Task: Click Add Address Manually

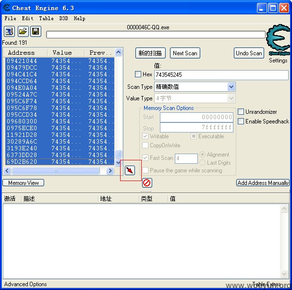Action: click(x=263, y=183)
